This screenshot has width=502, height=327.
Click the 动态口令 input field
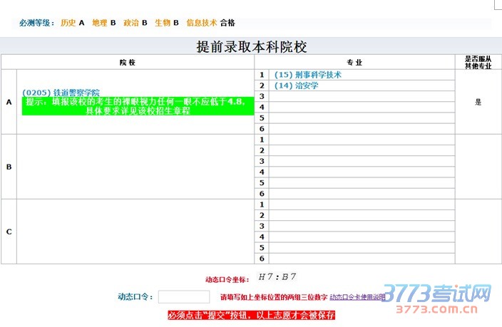pos(183,296)
